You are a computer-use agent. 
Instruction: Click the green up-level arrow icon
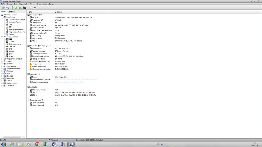(12, 8)
